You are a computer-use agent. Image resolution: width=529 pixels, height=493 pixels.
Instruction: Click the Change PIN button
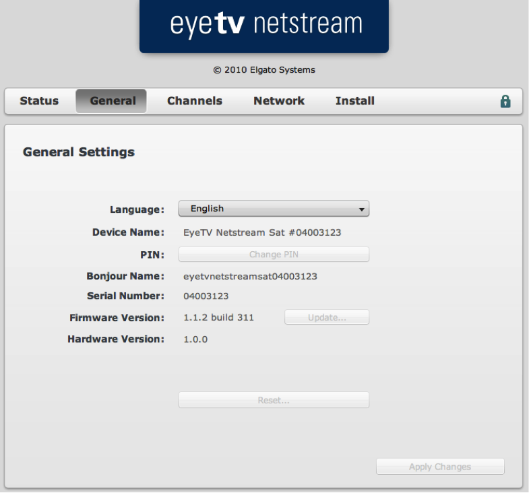(274, 255)
